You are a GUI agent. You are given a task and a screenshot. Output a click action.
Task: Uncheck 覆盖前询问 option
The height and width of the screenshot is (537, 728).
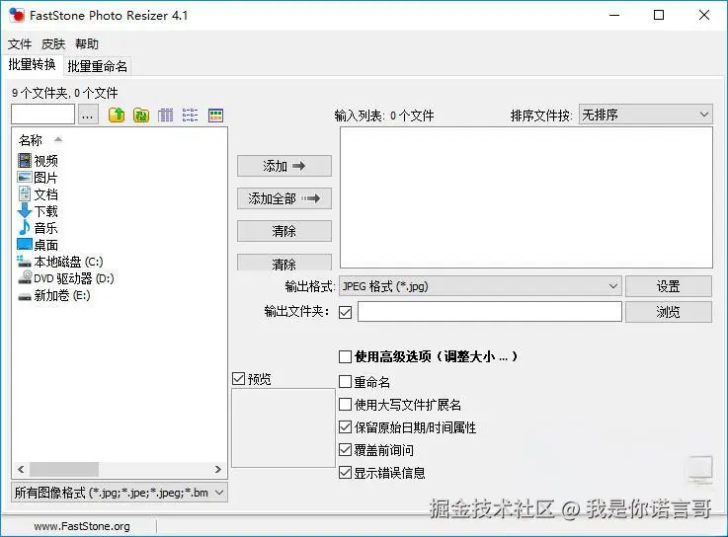pos(345,450)
